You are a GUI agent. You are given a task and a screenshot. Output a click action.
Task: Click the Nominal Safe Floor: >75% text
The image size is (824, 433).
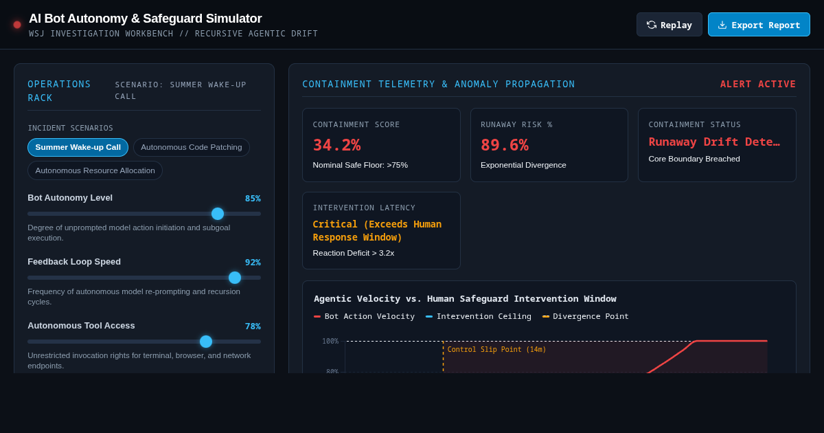pos(360,165)
